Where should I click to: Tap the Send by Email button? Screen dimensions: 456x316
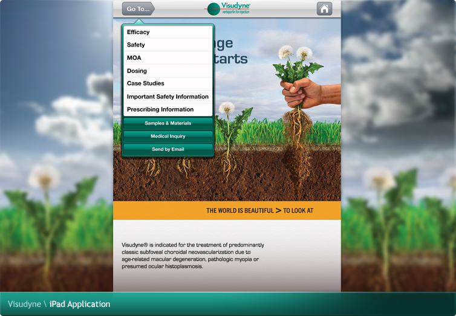click(168, 149)
